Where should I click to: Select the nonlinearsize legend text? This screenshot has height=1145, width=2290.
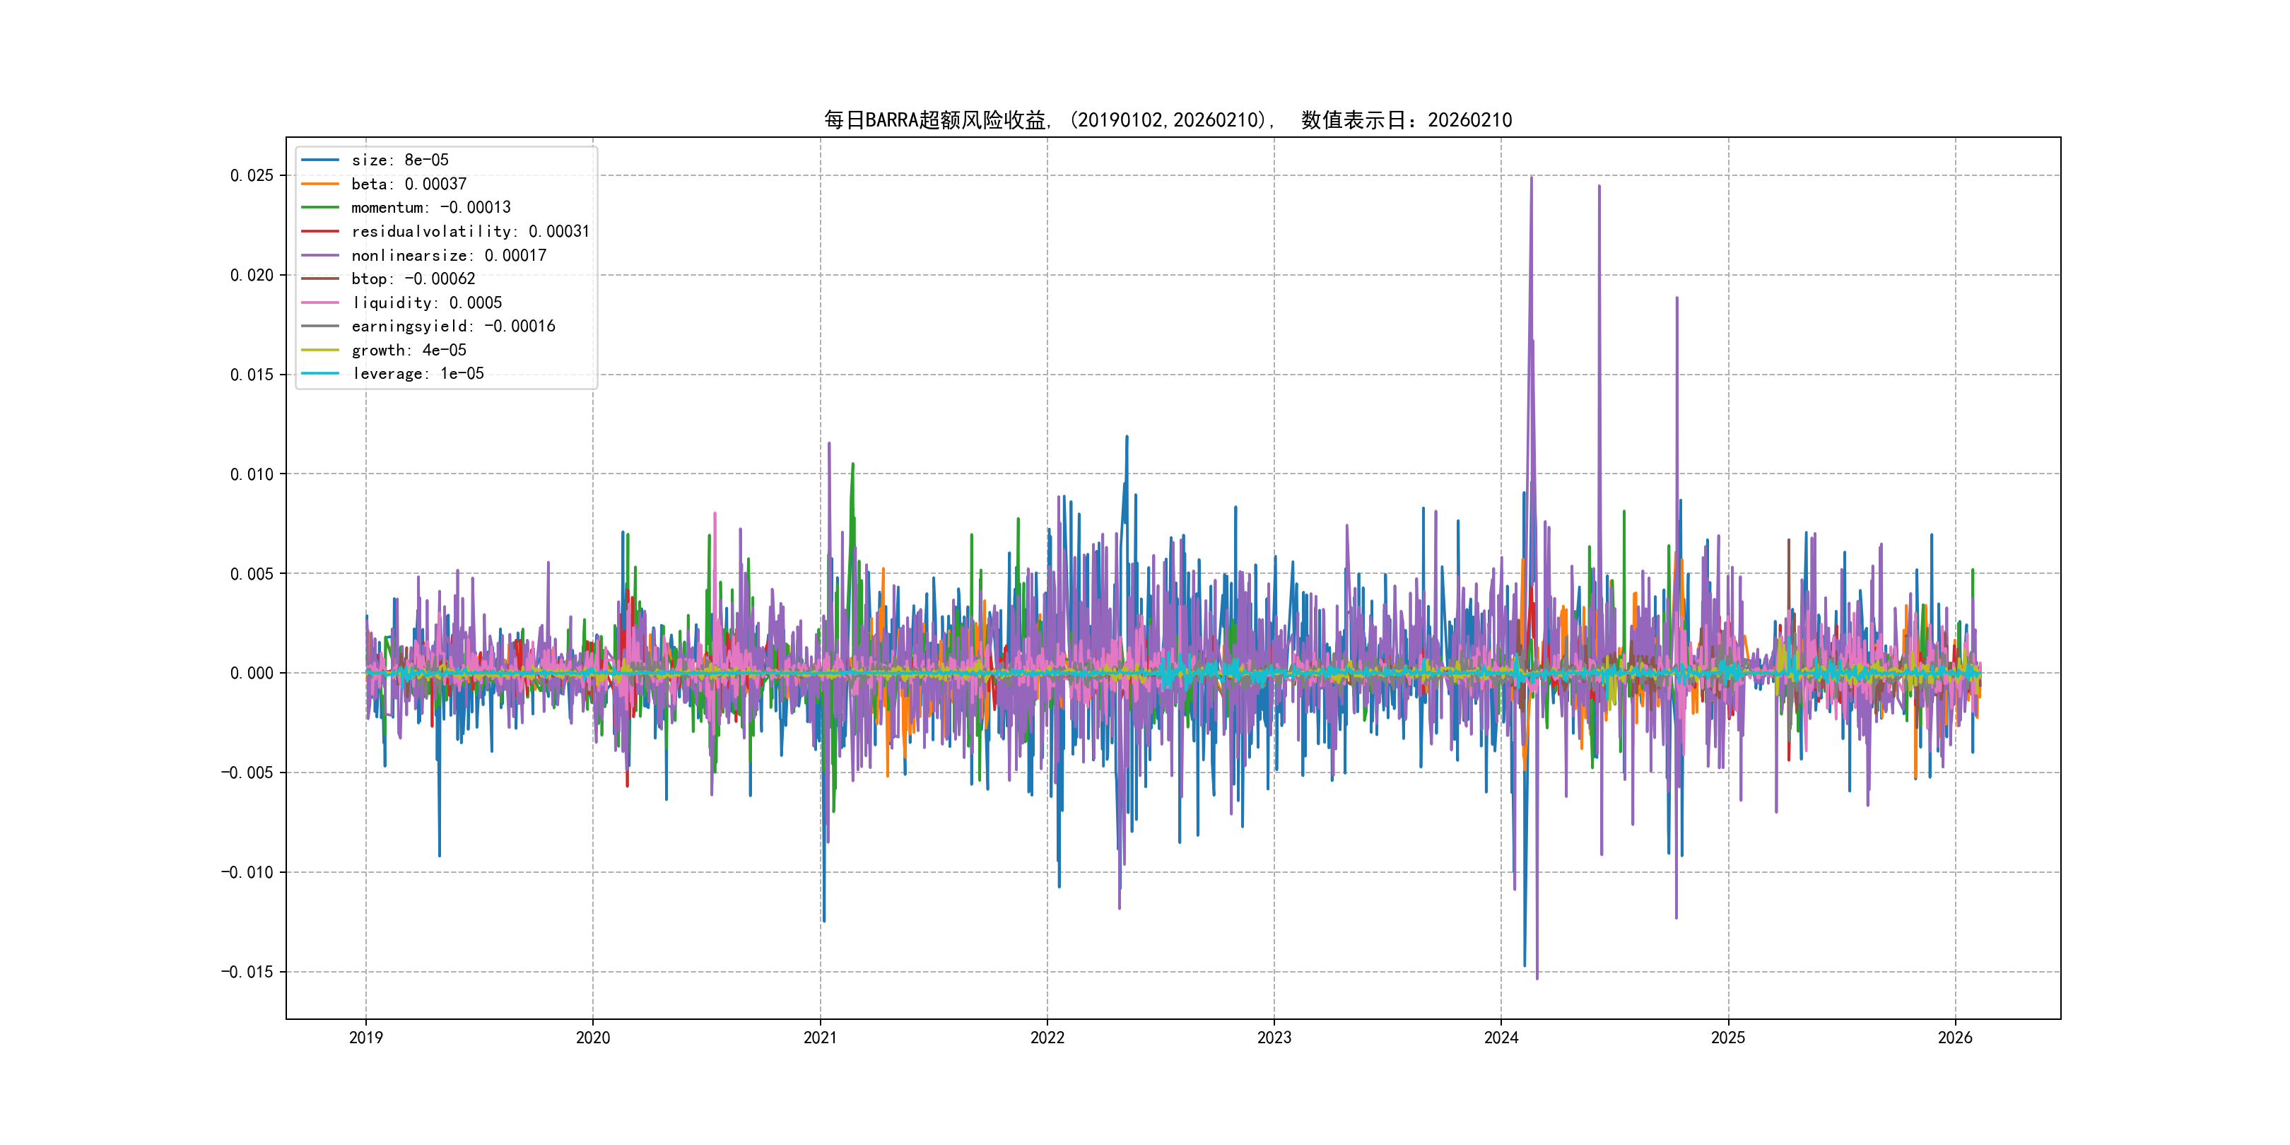coord(448,255)
